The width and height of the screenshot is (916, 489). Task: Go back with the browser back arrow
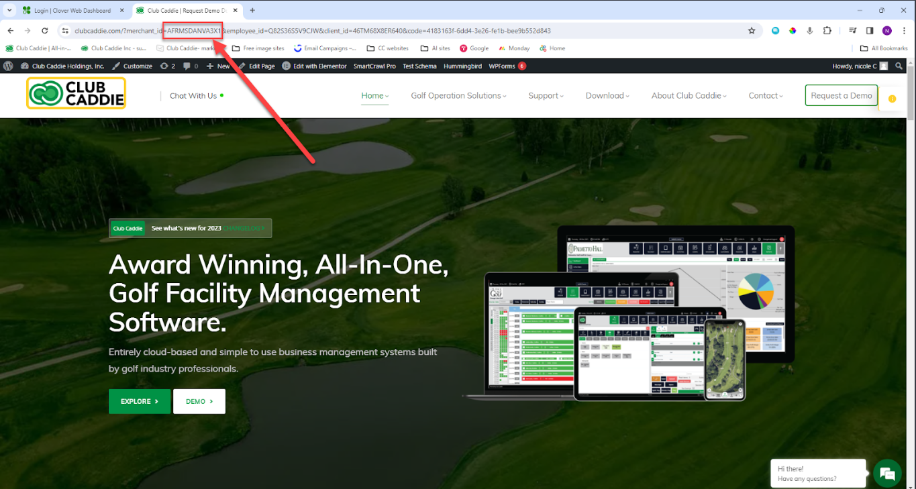click(x=11, y=31)
